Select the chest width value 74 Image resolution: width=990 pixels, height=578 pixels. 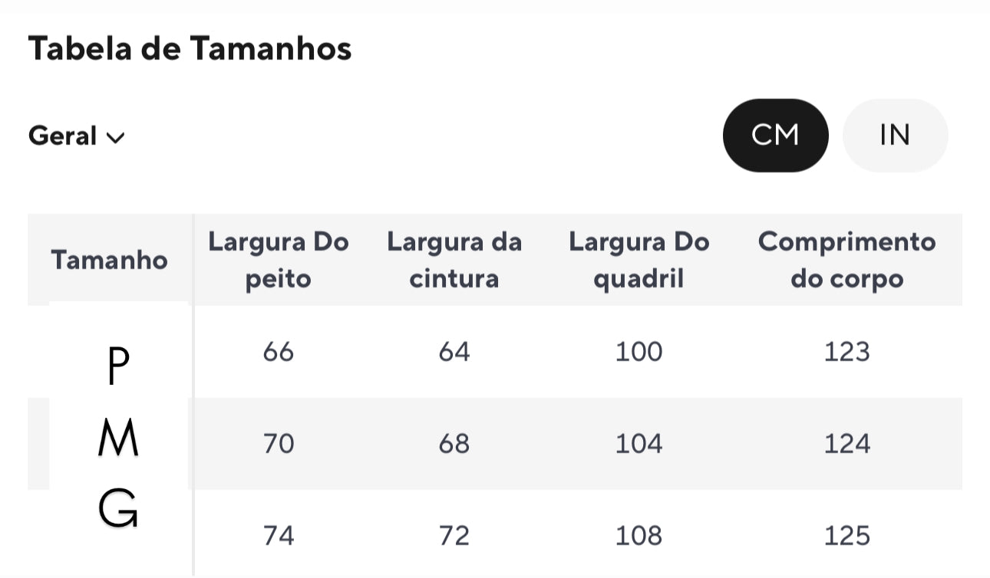pos(279,534)
